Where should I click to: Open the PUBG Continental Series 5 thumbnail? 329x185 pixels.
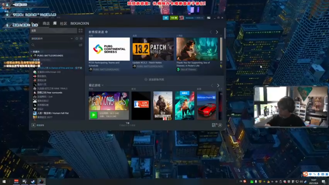109,49
